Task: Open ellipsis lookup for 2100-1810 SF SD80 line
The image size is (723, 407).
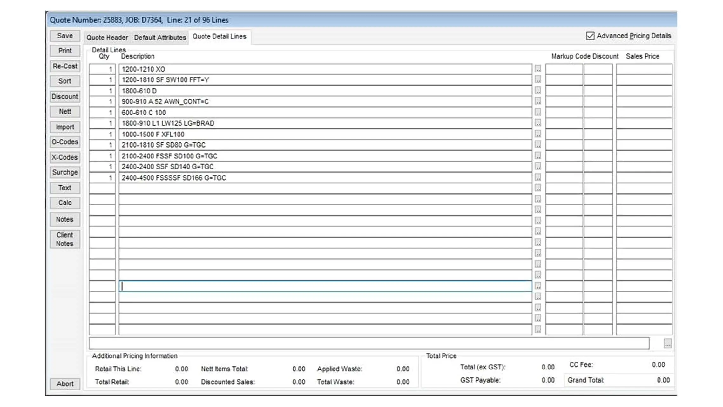Action: (x=538, y=144)
